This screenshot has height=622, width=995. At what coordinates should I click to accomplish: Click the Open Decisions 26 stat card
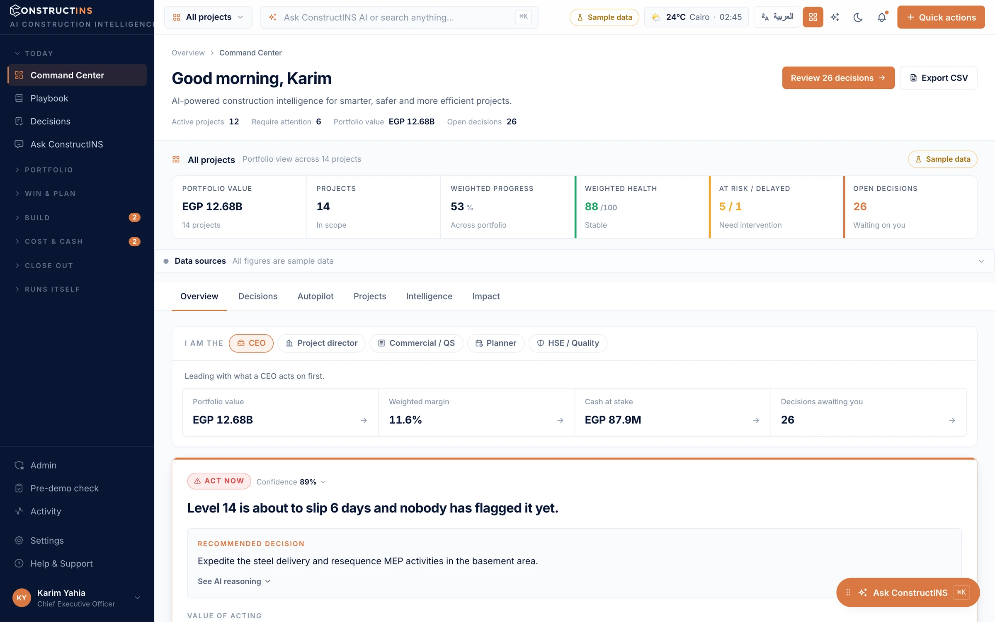tap(910, 207)
